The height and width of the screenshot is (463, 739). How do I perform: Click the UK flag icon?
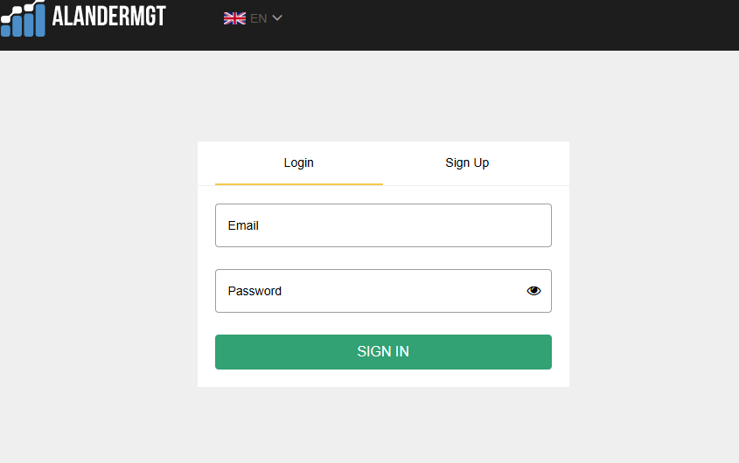(x=234, y=18)
